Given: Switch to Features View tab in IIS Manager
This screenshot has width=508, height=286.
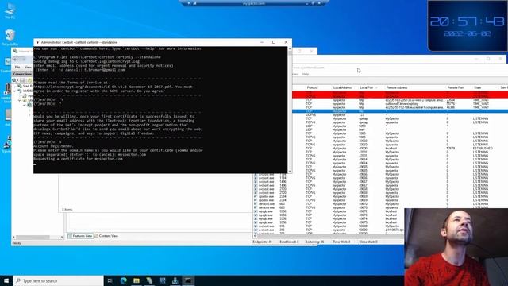Looking at the screenshot, I should (x=80, y=236).
